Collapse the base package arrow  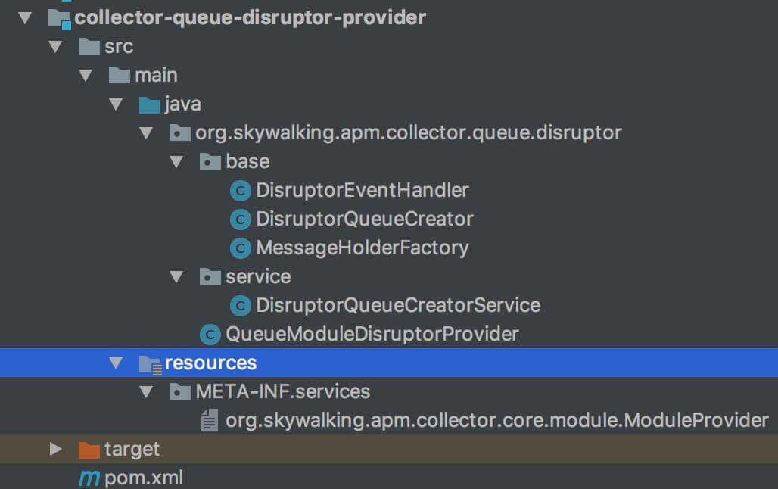(176, 162)
